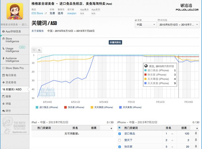Toggle 天天果园 (iPhone) legend swatch
The image size is (202, 149).
(x=92, y=107)
